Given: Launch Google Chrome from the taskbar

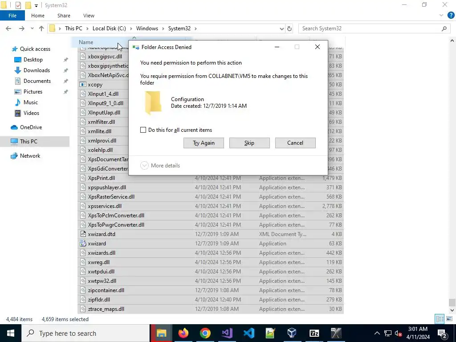Looking at the screenshot, I should coord(205,333).
